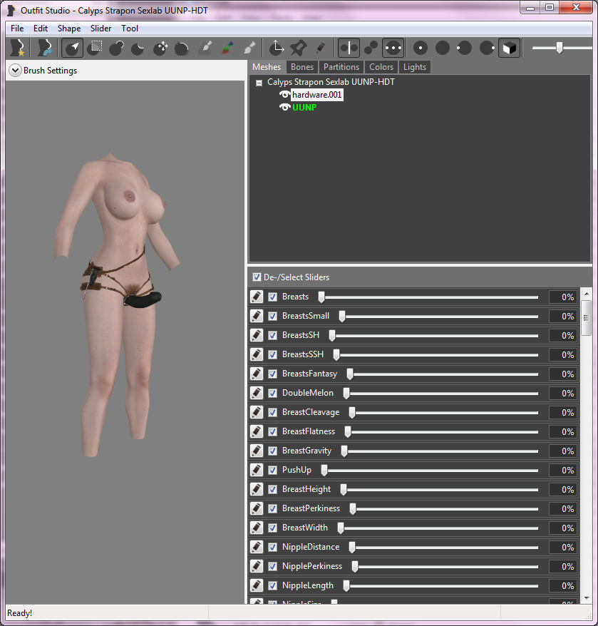Screen dimensions: 598x626
Task: Select the Move brush tool
Action: (160, 48)
